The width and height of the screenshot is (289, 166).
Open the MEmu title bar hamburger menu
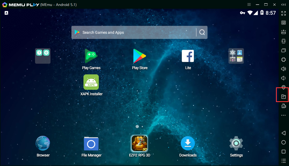(x=249, y=5)
